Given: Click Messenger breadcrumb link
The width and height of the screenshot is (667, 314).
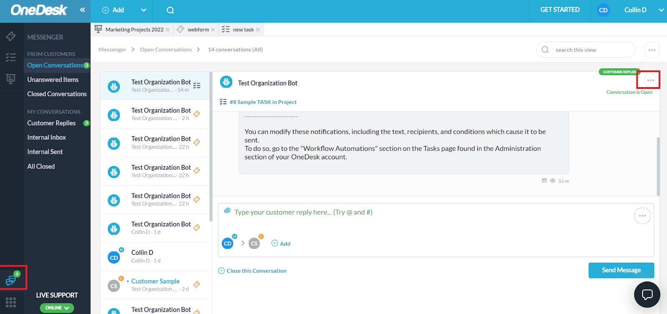Looking at the screenshot, I should 112,50.
